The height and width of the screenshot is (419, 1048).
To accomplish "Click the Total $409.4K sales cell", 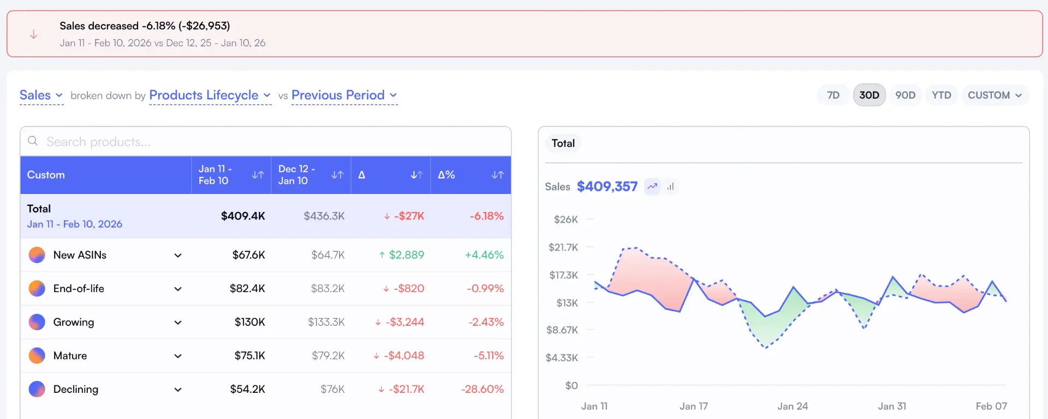I will 243,216.
